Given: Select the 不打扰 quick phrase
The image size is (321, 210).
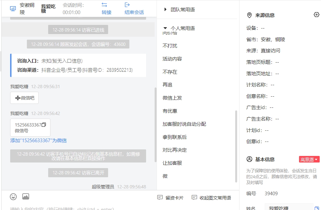Looking at the screenshot, I should coord(170,46).
